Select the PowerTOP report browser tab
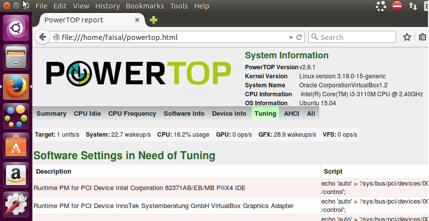 click(90, 20)
